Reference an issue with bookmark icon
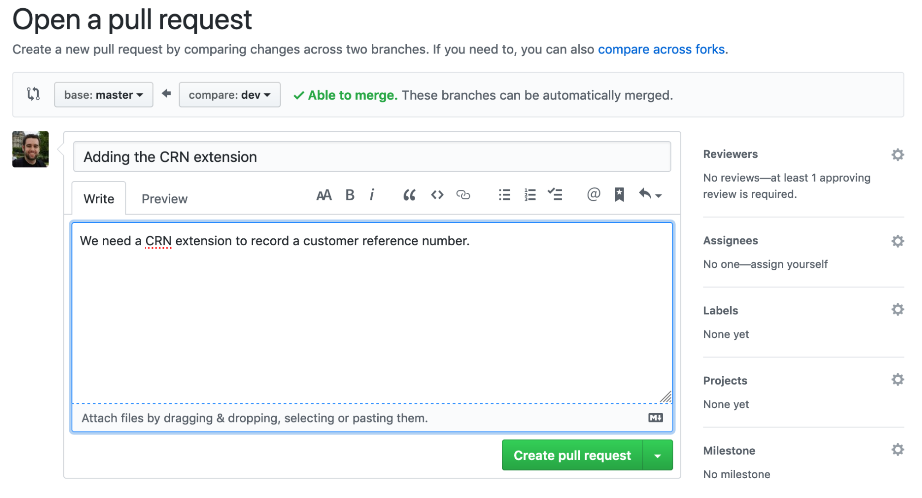 click(619, 195)
